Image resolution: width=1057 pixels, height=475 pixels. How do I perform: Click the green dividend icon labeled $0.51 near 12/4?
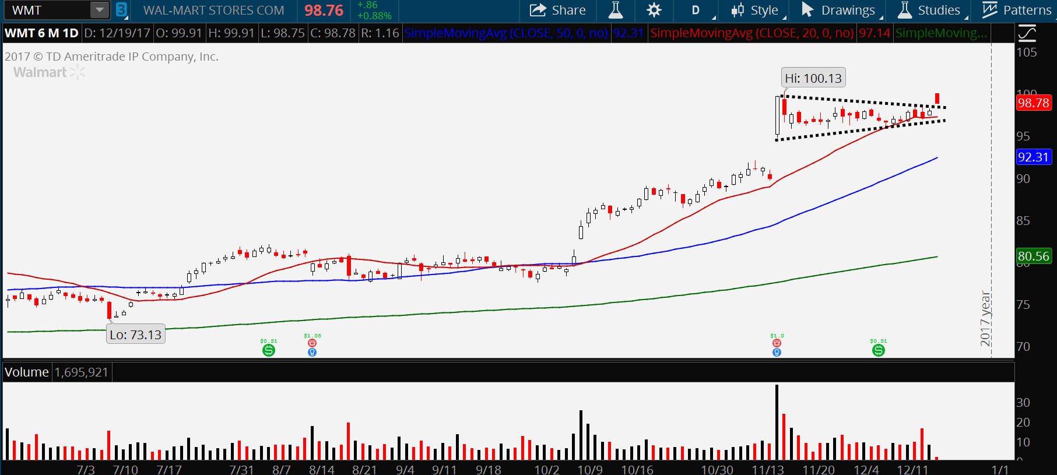pyautogui.click(x=878, y=350)
